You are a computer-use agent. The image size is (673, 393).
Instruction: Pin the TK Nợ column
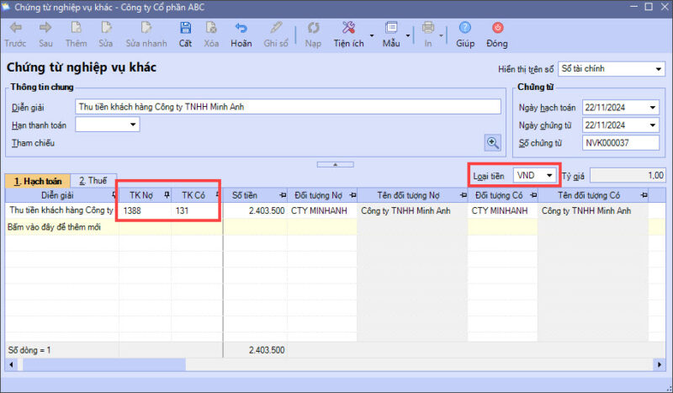point(166,195)
